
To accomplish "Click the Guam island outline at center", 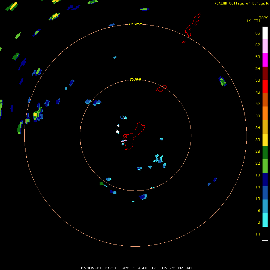I will pyautogui.click(x=134, y=136).
